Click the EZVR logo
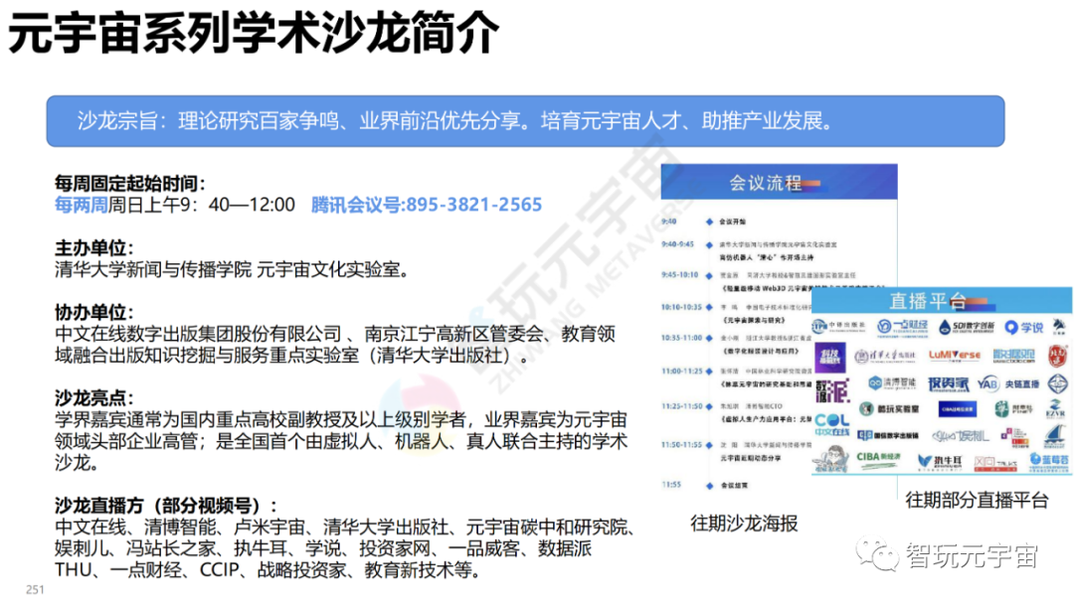This screenshot has height=603, width=1074. (x=1055, y=408)
